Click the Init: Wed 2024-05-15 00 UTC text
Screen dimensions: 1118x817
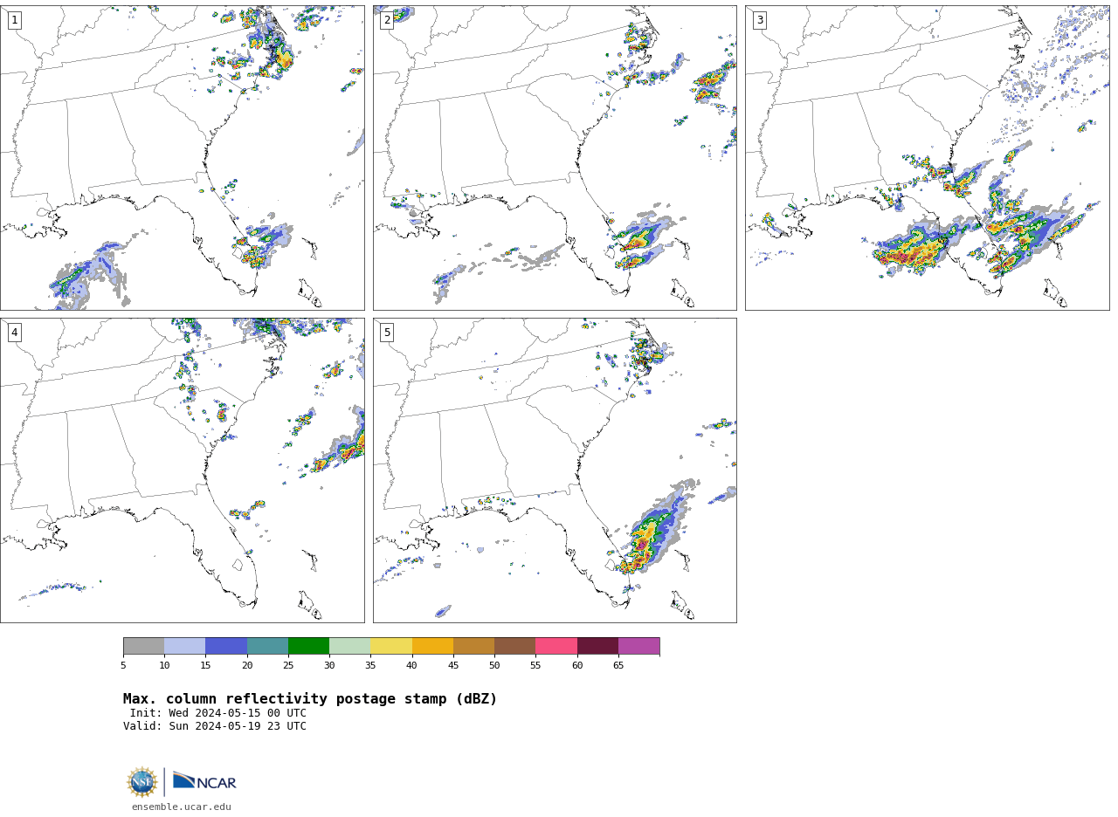pos(218,713)
